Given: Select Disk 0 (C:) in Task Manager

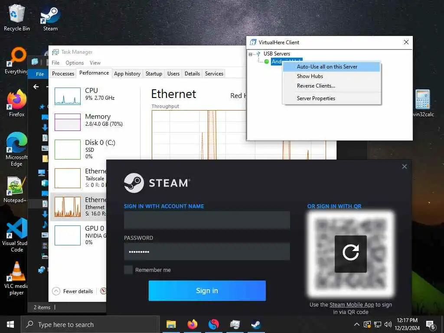Looking at the screenshot, I should 95,149.
